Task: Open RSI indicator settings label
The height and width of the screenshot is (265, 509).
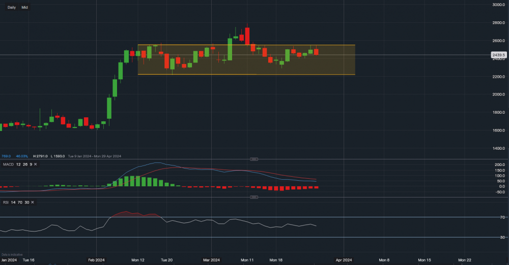Action: [6, 202]
